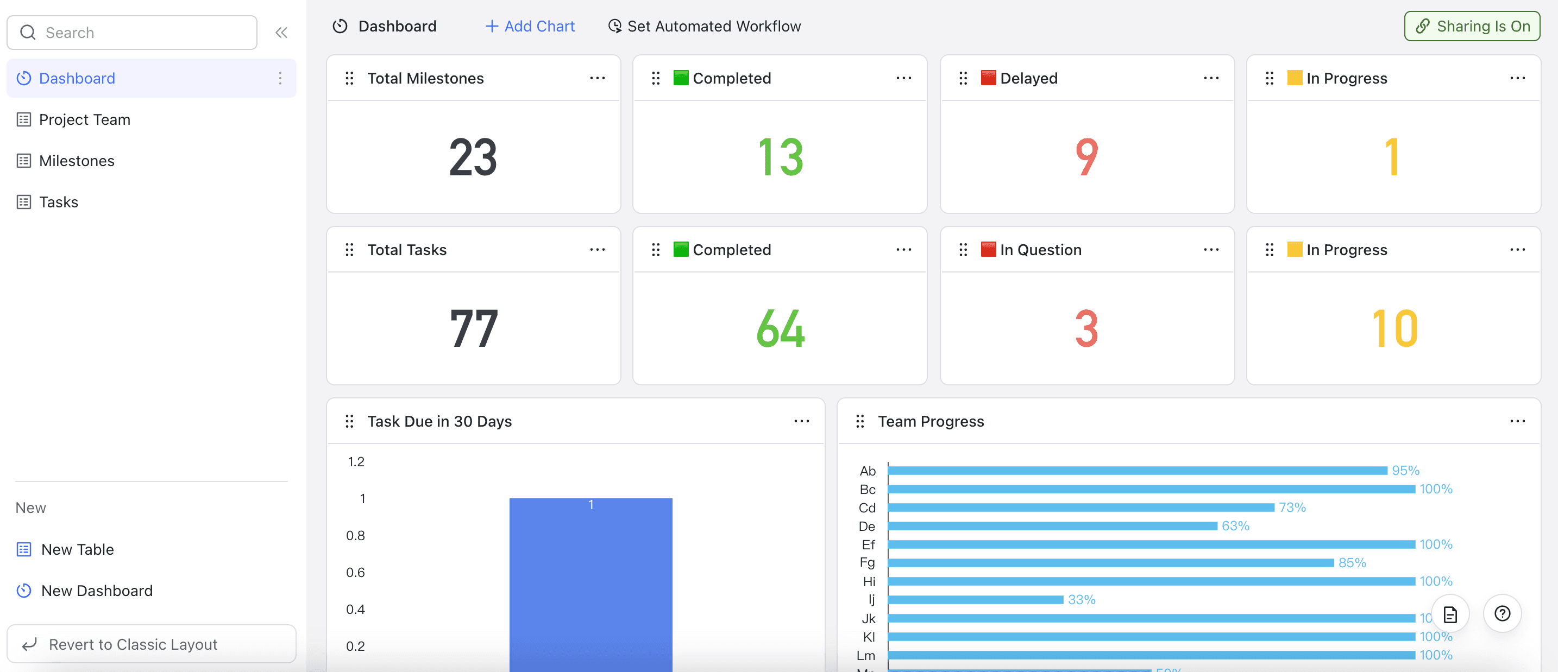Collapse the sidebar with double-chevron icon
Image resolution: width=1558 pixels, height=672 pixels.
281,33
